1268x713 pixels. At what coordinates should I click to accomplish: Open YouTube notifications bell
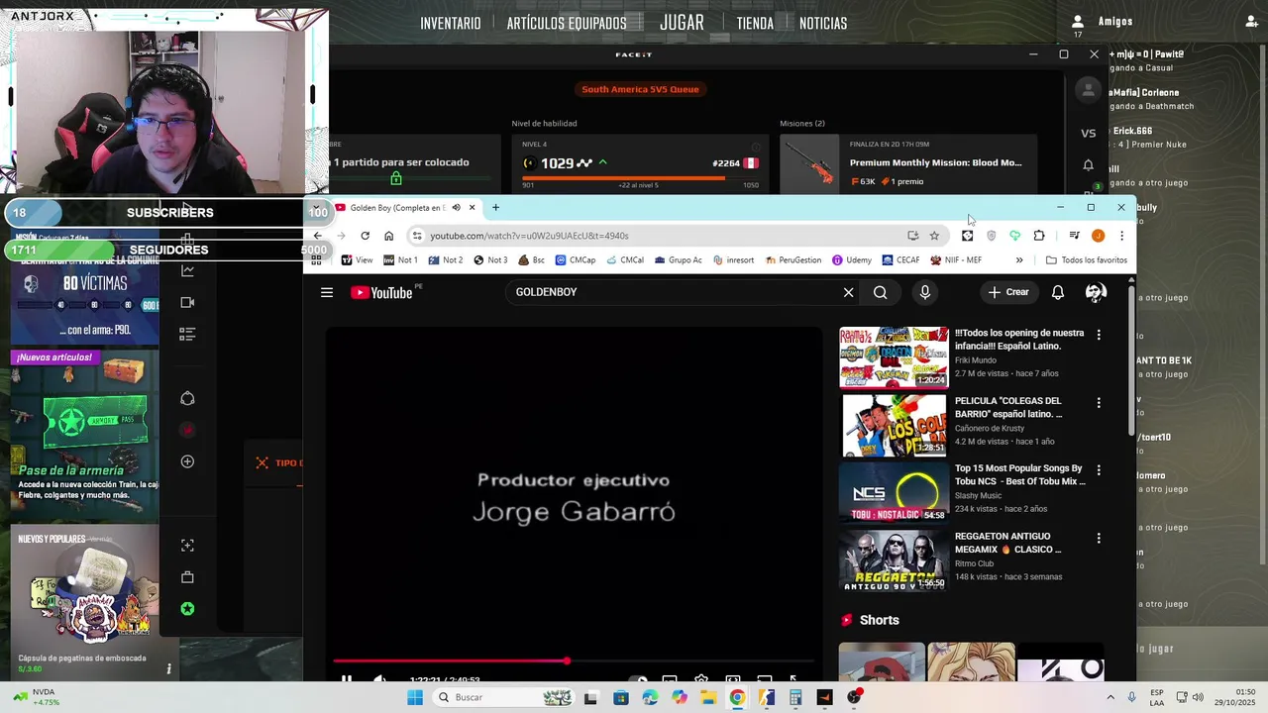click(x=1058, y=292)
